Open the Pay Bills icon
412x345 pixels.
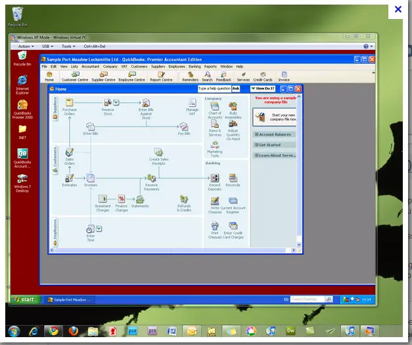[x=184, y=127]
